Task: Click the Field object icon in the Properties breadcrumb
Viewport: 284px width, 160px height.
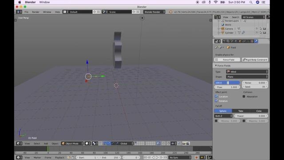Action: click(228, 48)
